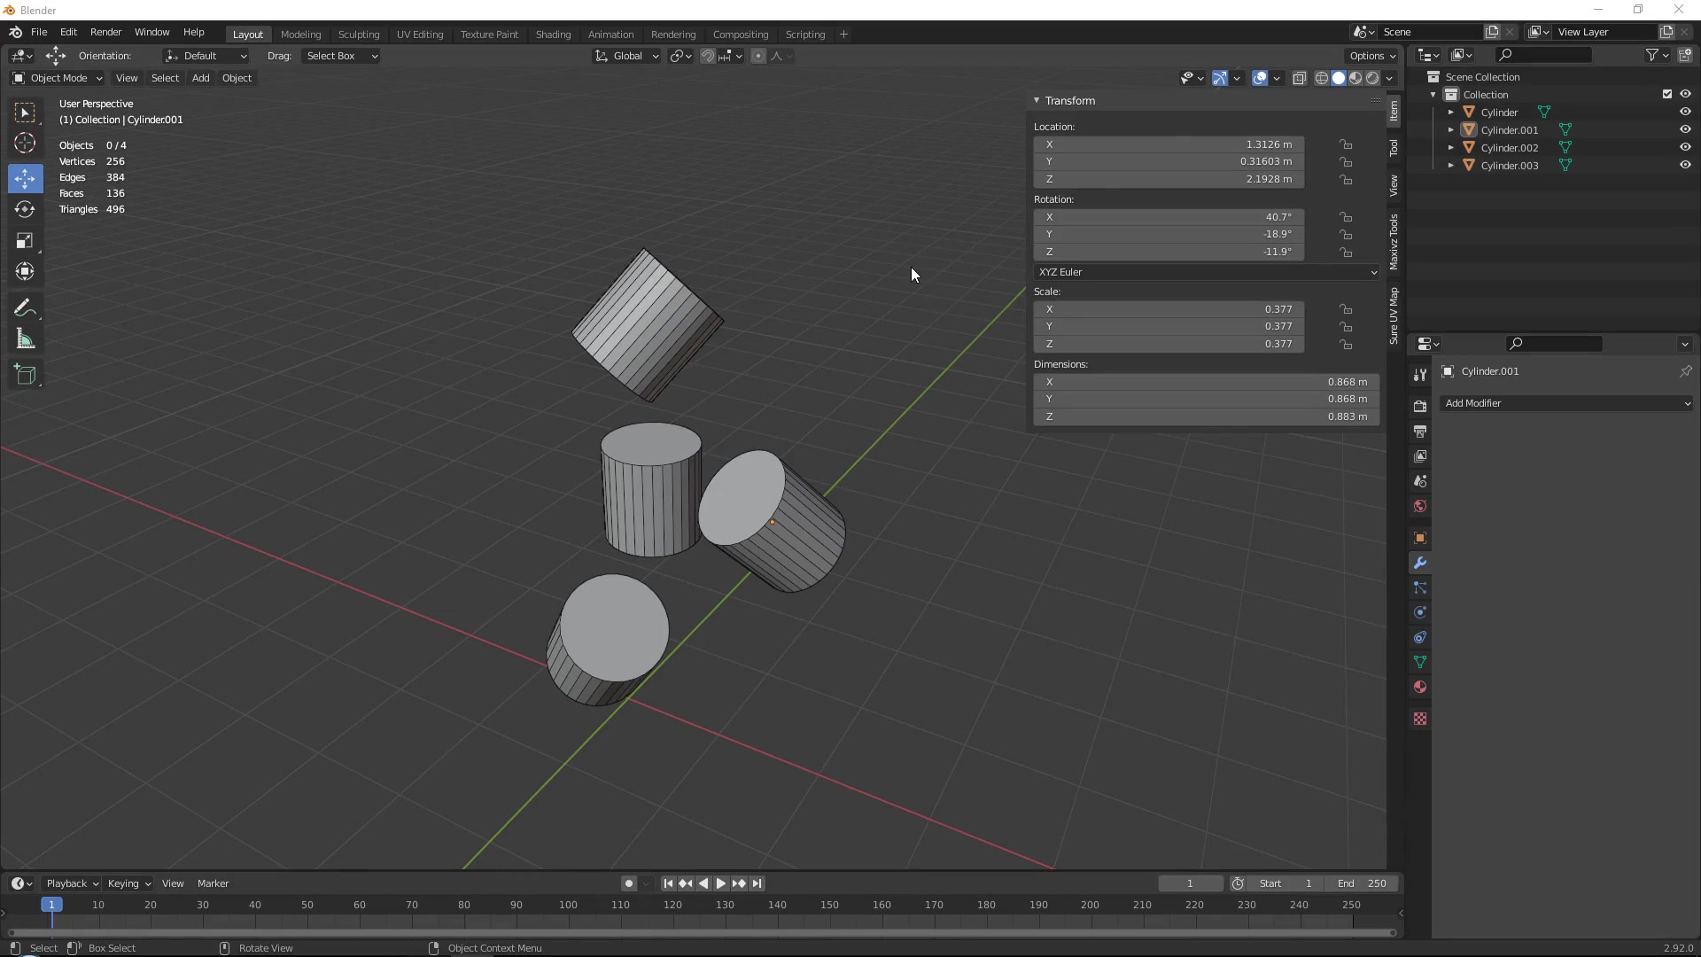Expand the Cylinder.002 tree item
Screen dimensions: 1701x957
point(1450,148)
